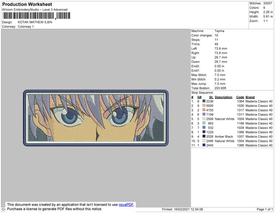Open the novaPDF link in the notice
275x213 pixels.
(x=126, y=205)
